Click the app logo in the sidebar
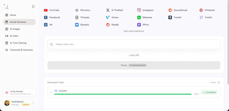This screenshot has width=229, height=111. point(6,6)
